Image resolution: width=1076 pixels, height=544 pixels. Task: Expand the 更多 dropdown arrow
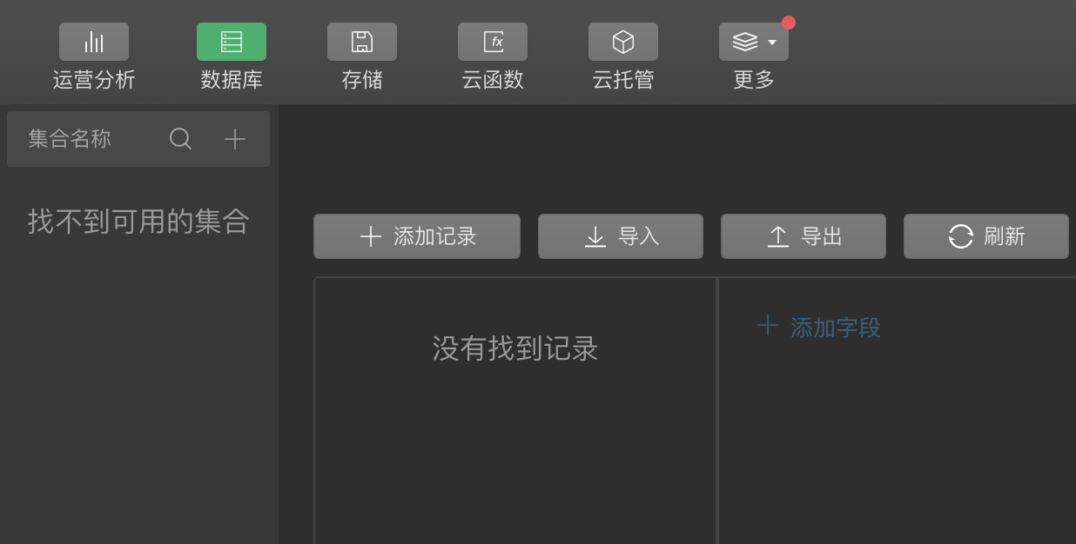[x=772, y=43]
